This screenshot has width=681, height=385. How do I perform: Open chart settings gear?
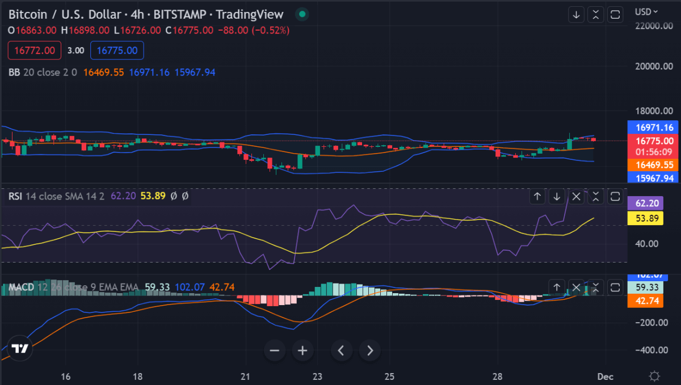tap(654, 376)
